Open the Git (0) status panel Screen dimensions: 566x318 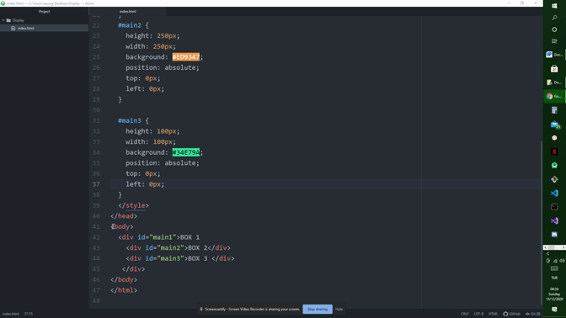click(533, 314)
